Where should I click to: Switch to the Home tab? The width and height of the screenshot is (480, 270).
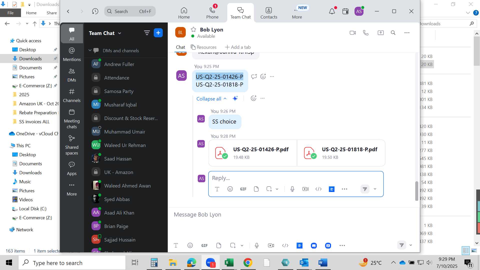click(x=184, y=13)
